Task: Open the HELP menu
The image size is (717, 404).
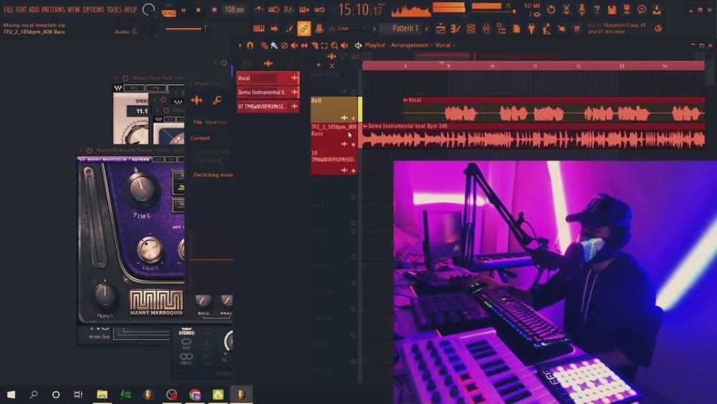Action: pos(130,9)
